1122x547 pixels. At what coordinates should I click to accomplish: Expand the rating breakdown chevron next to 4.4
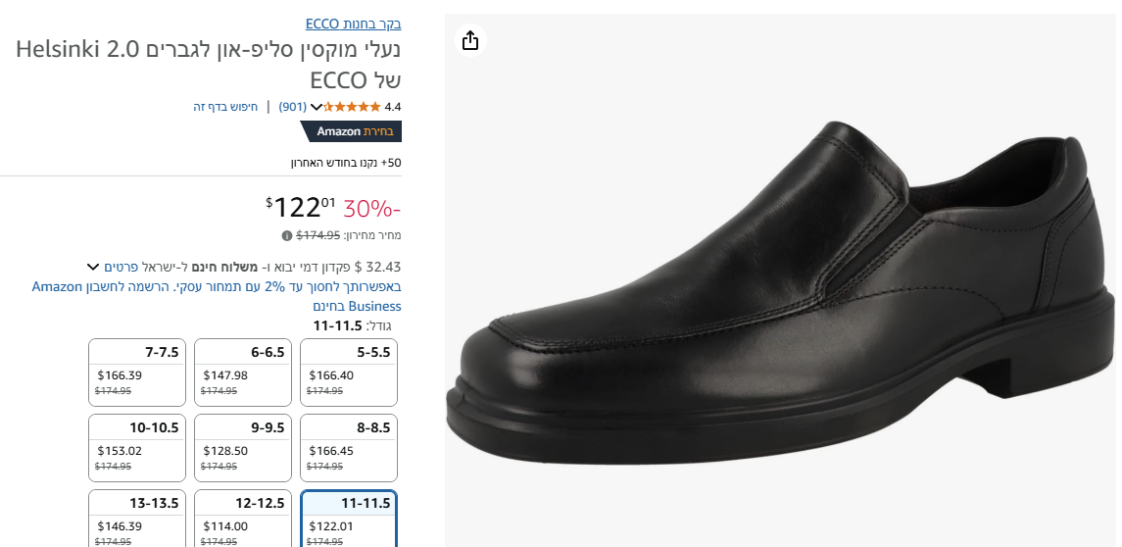point(316,107)
